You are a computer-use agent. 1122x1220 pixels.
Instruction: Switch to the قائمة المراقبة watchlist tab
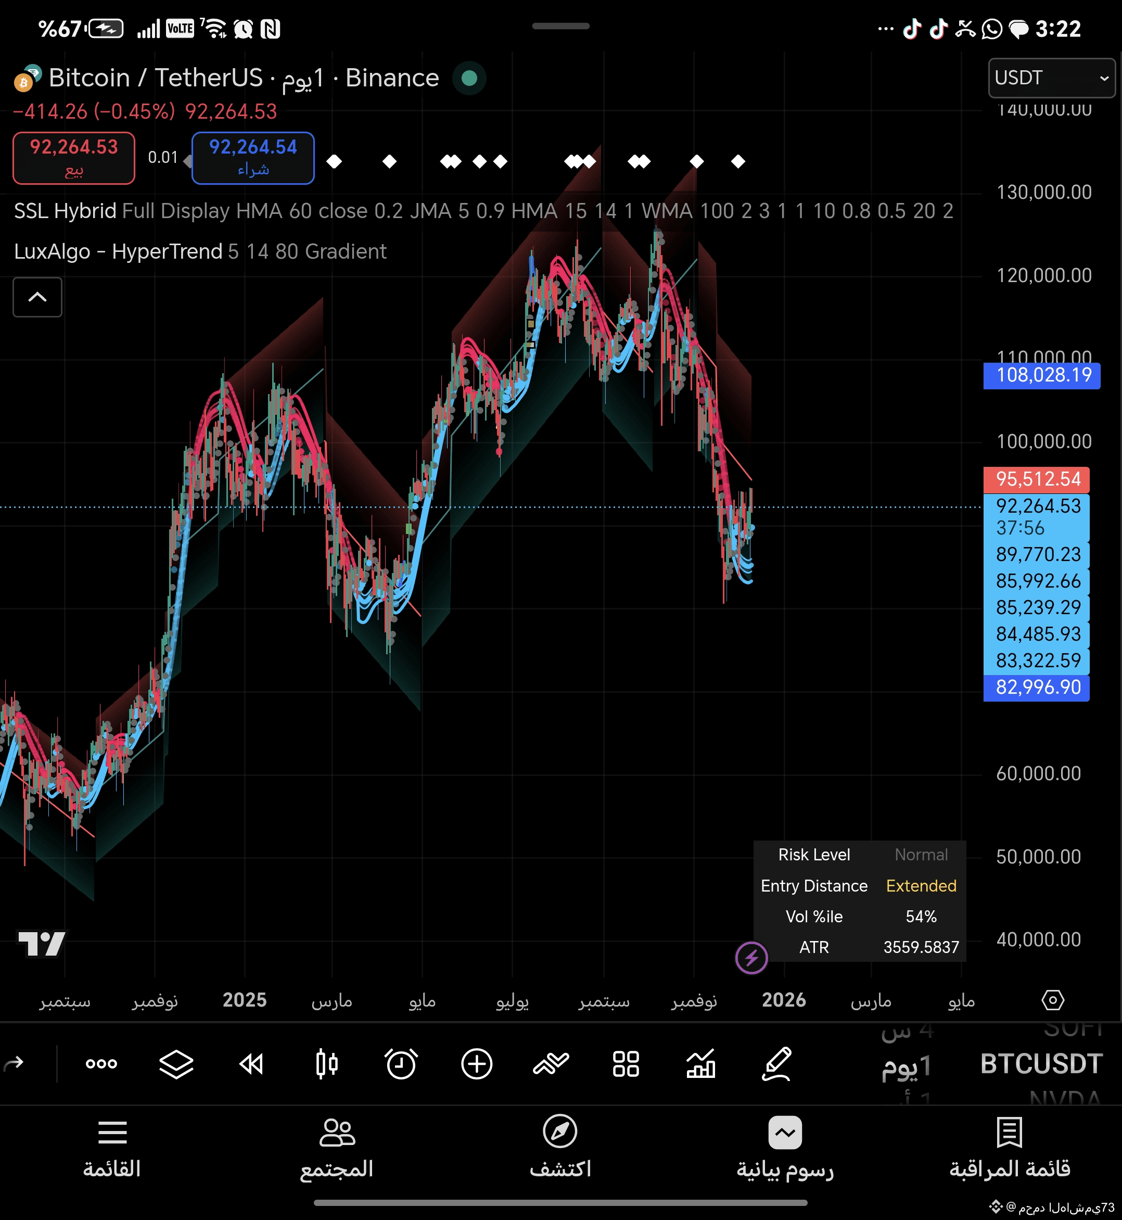(1009, 1147)
